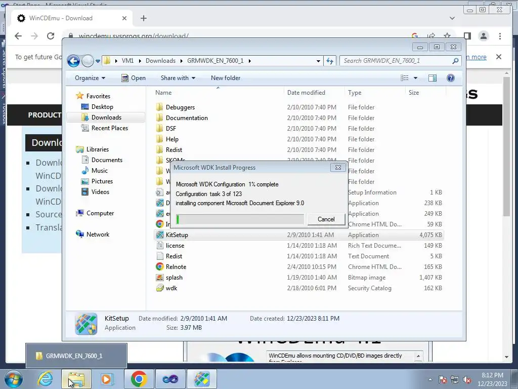Click search magnifier icon in Explorer
The height and width of the screenshot is (389, 518).
click(455, 61)
